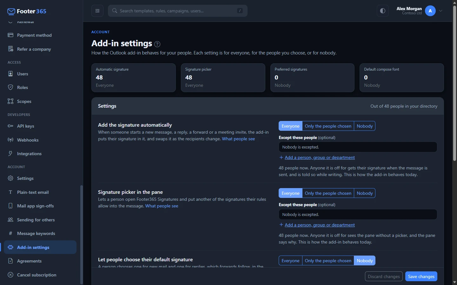The width and height of the screenshot is (457, 285).
Task: Click the Integrations plug icon
Action: (10, 154)
